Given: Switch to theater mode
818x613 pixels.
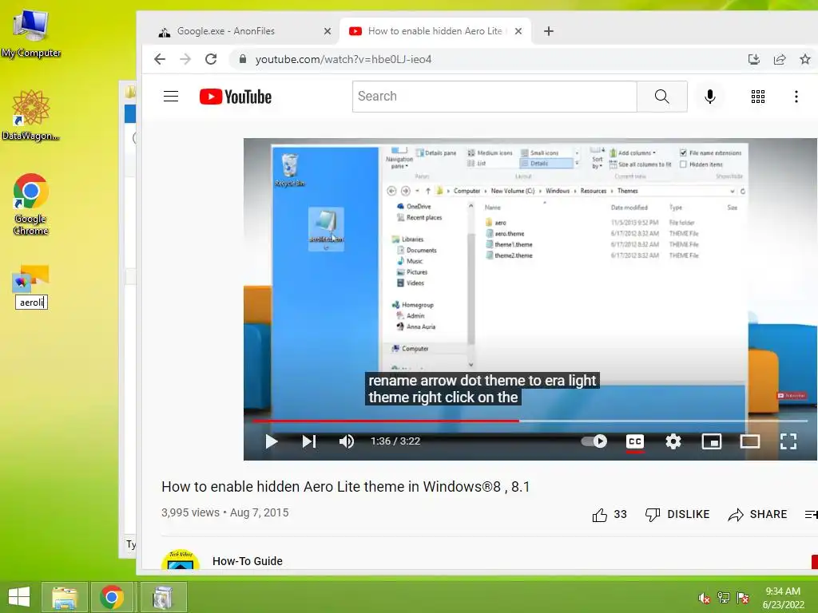Looking at the screenshot, I should coord(749,441).
